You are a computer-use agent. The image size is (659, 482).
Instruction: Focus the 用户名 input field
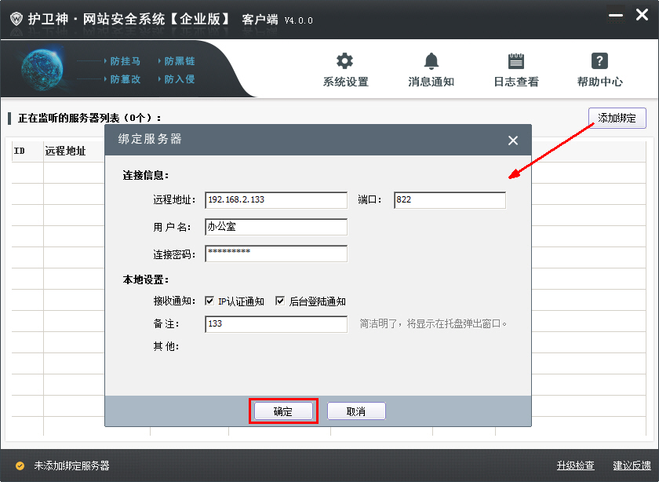coord(276,227)
